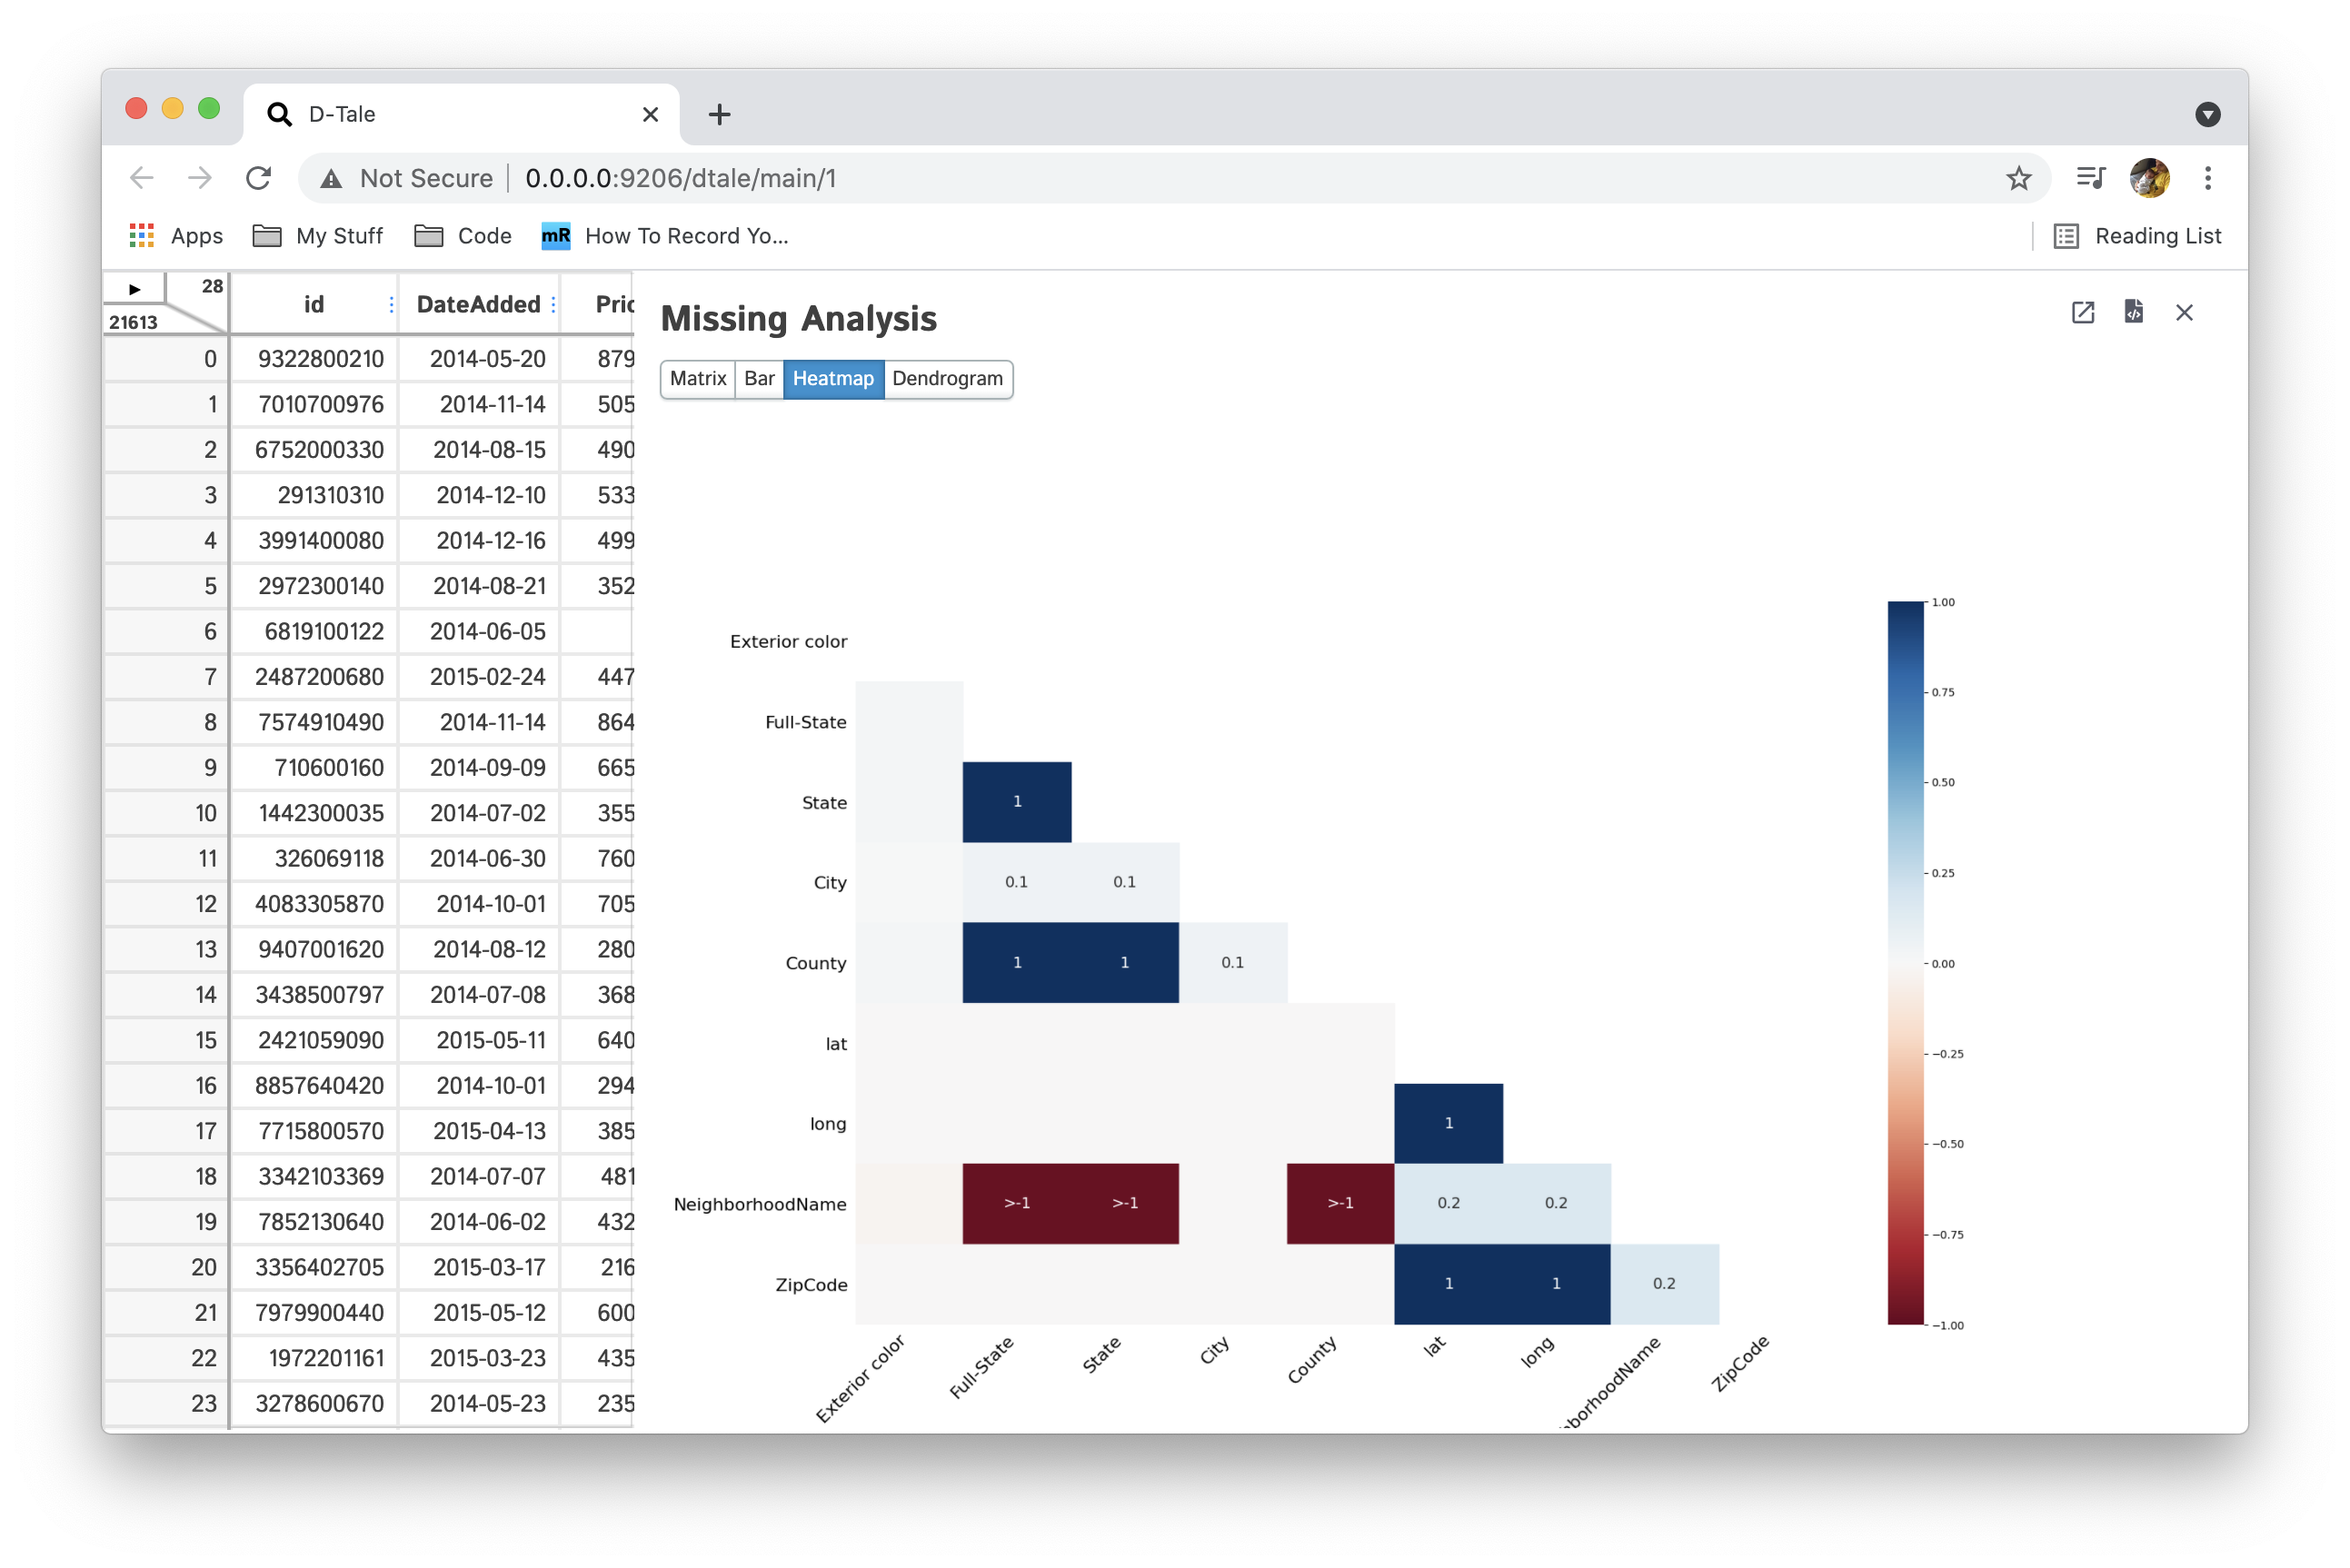
Task: Reload the page
Action: [x=258, y=178]
